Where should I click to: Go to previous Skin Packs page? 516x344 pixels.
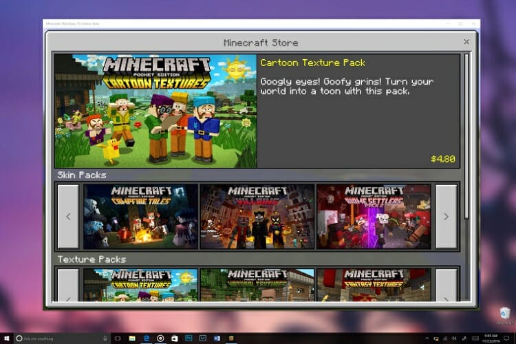(68, 216)
